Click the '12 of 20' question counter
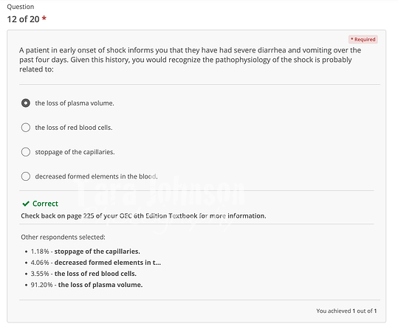The height and width of the screenshot is (332, 398). coord(23,19)
